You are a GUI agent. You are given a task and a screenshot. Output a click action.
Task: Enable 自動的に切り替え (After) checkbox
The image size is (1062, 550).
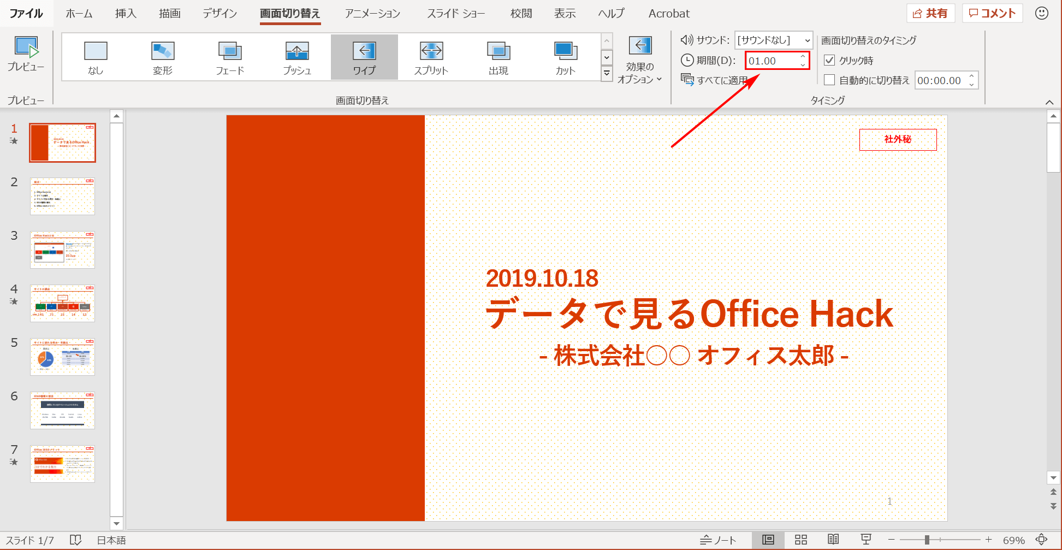point(829,80)
